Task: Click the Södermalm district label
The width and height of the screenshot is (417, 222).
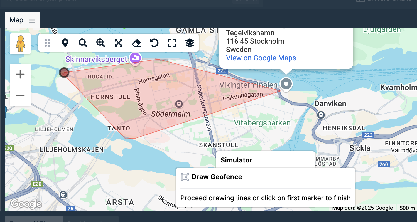Action: click(171, 114)
